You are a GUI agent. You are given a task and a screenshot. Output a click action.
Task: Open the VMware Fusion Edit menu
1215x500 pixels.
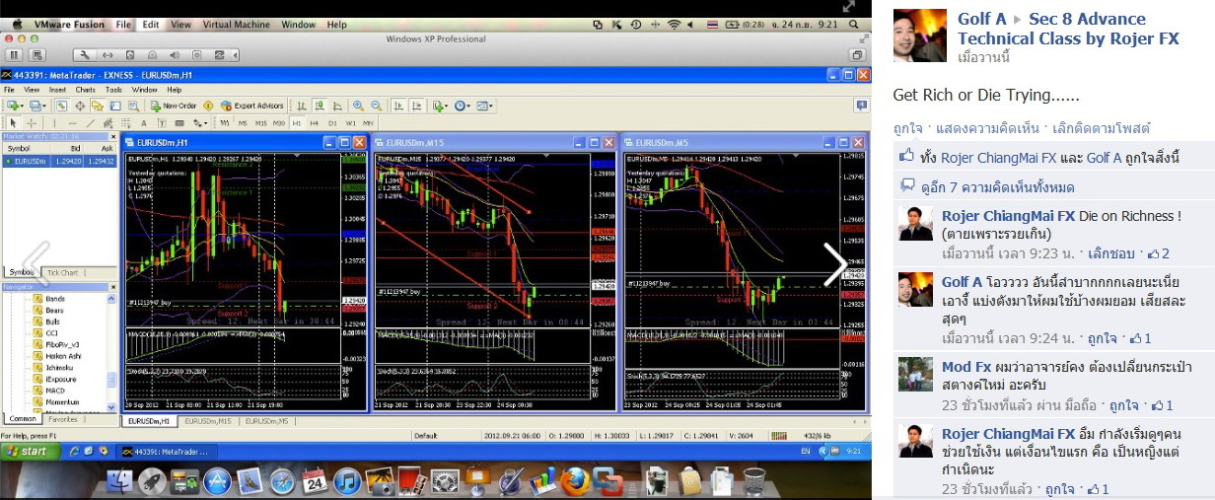[150, 24]
